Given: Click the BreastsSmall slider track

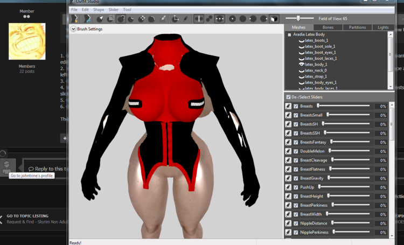Looking at the screenshot, I should (347, 115).
